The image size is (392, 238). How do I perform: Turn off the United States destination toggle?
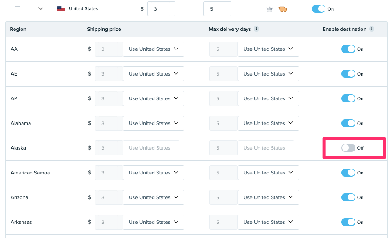(318, 9)
